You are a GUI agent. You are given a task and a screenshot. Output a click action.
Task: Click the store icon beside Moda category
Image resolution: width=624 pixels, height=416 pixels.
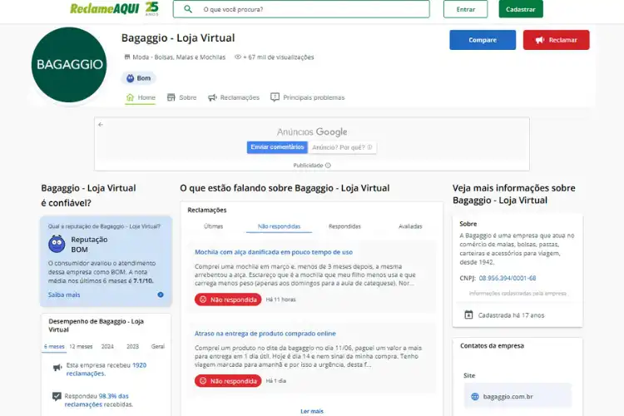[127, 57]
